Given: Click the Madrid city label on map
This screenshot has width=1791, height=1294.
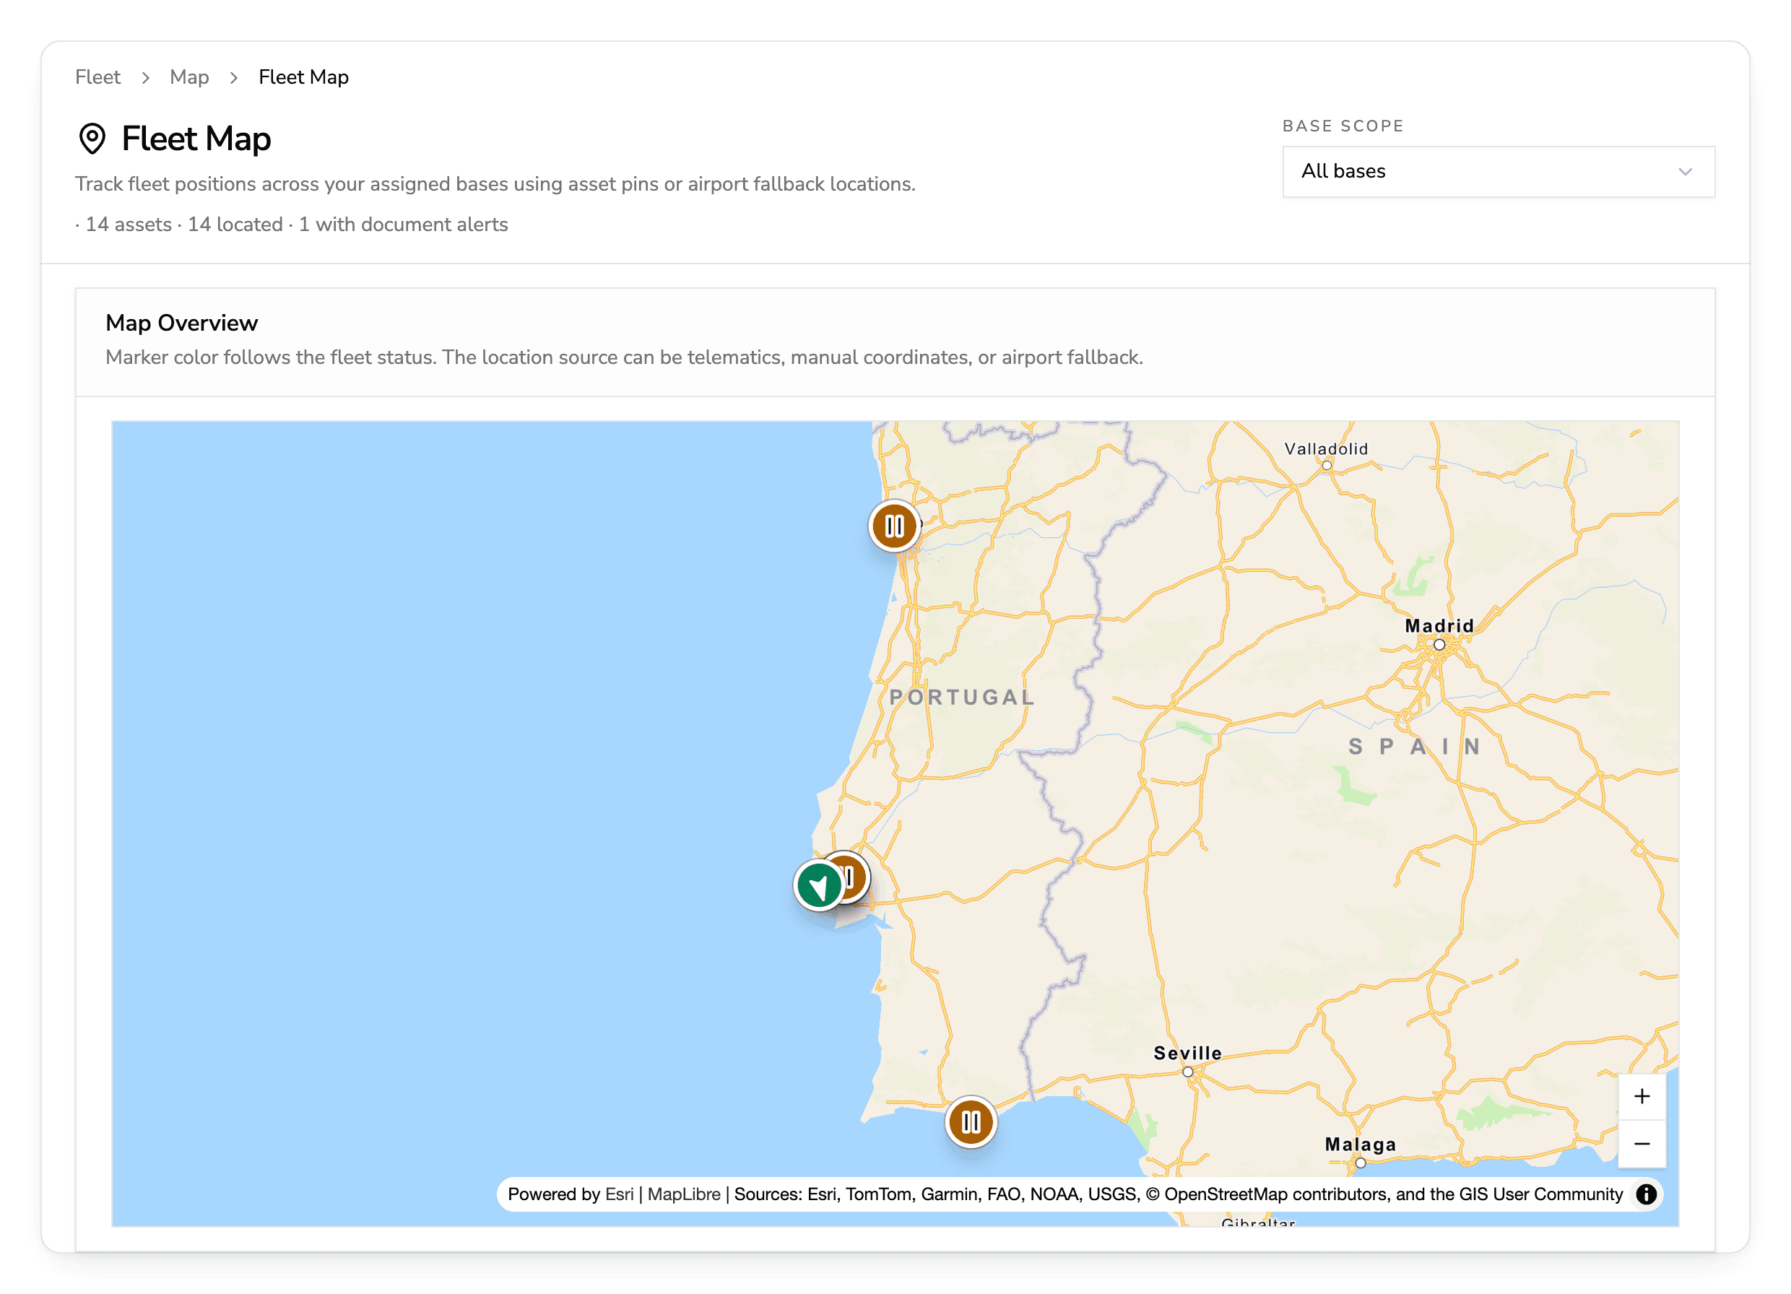Looking at the screenshot, I should coord(1439,625).
